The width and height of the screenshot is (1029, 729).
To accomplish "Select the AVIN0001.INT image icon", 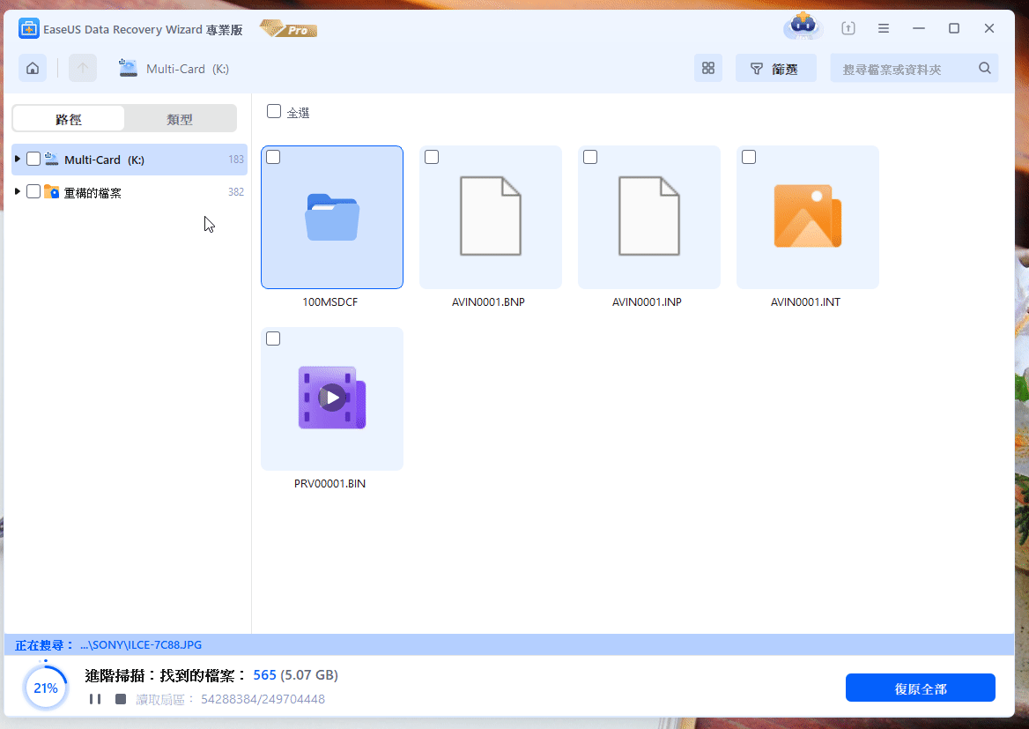I will click(808, 216).
